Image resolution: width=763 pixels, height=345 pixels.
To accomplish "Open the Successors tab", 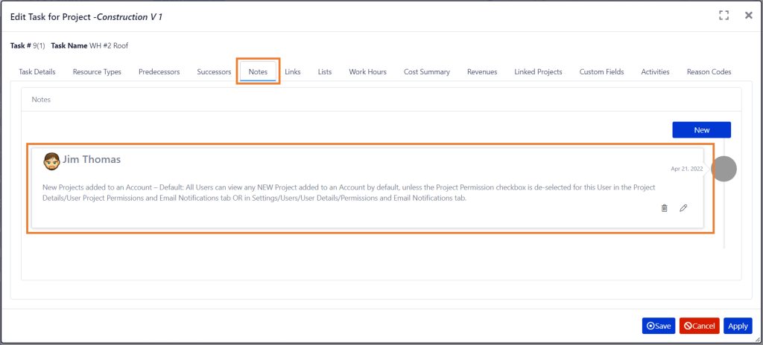I will pyautogui.click(x=214, y=72).
